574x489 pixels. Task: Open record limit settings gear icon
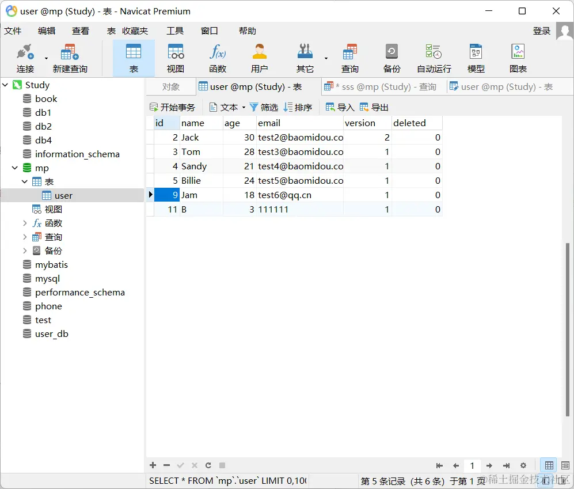coord(523,465)
